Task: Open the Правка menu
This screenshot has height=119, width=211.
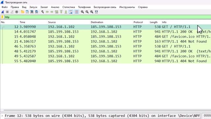Action: click(x=15, y=7)
